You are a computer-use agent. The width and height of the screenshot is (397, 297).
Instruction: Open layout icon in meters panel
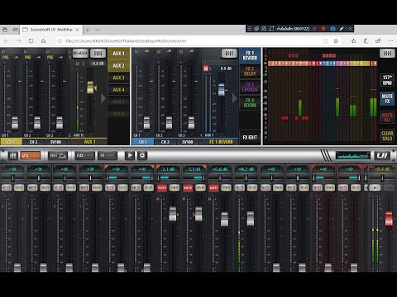click(387, 54)
